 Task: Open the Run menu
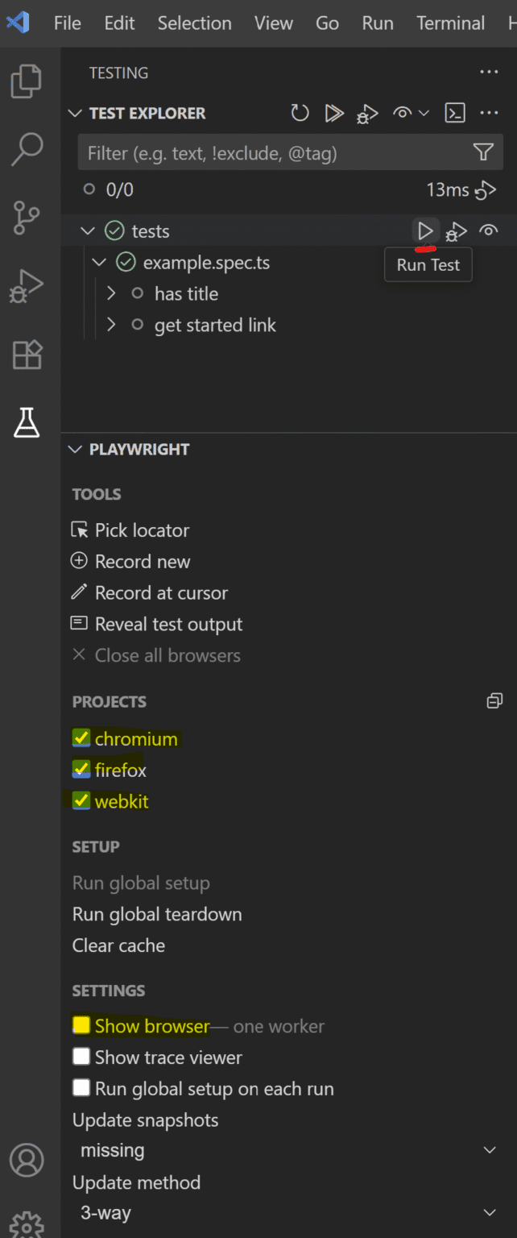[x=377, y=23]
